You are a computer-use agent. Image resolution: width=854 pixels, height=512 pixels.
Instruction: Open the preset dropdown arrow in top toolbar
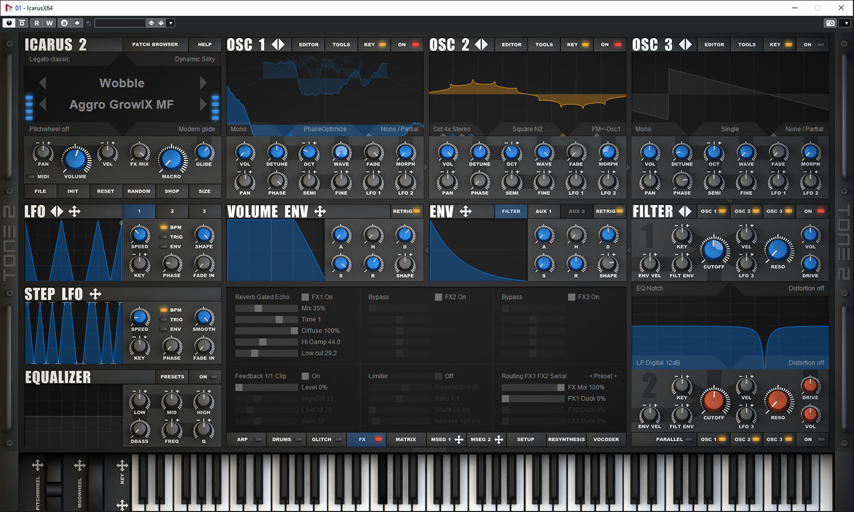pos(171,23)
